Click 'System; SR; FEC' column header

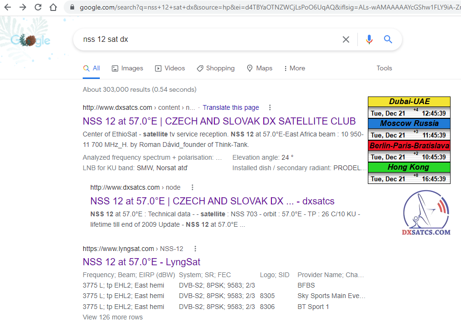pos(205,275)
